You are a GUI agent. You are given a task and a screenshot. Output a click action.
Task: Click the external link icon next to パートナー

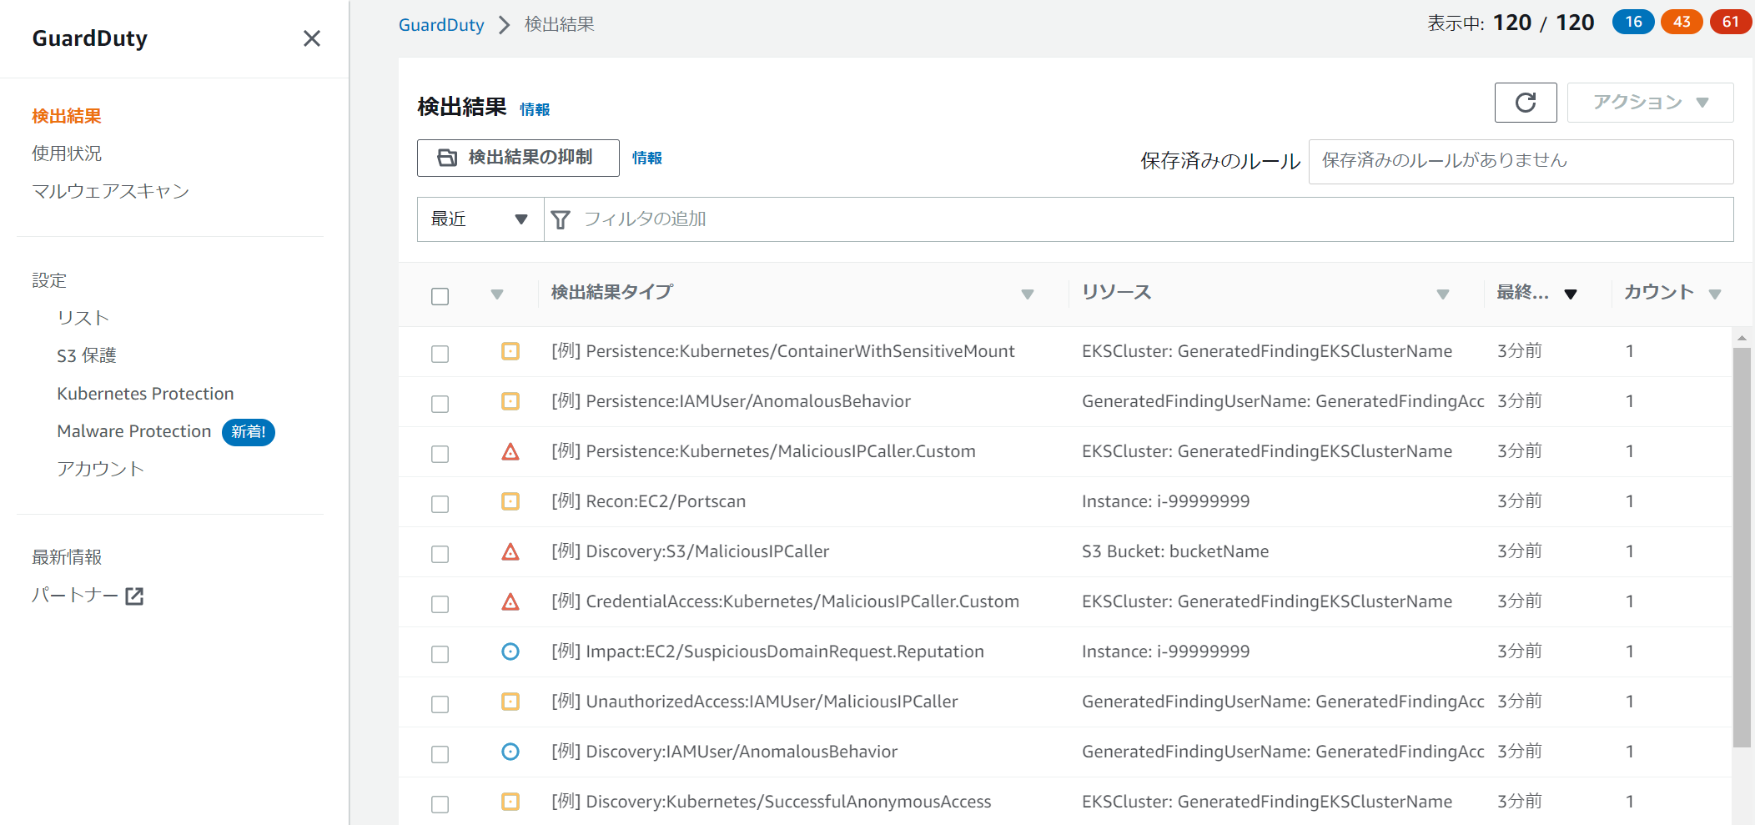coord(134,596)
